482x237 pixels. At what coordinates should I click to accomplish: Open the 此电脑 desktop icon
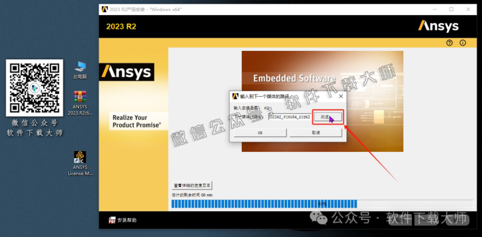(x=80, y=70)
